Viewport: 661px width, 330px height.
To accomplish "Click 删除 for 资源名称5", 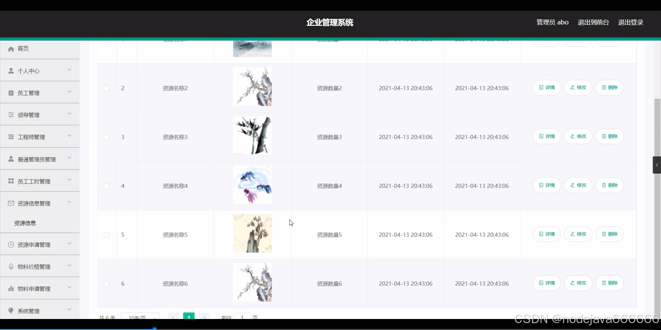I will point(609,234).
